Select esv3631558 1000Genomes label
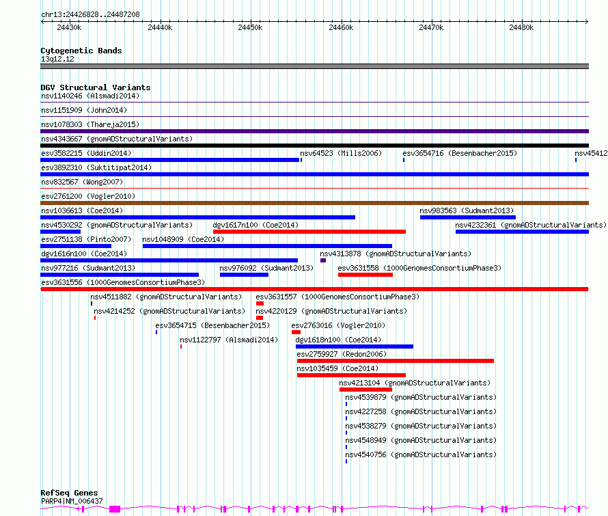The height and width of the screenshot is (516, 608). [x=419, y=268]
